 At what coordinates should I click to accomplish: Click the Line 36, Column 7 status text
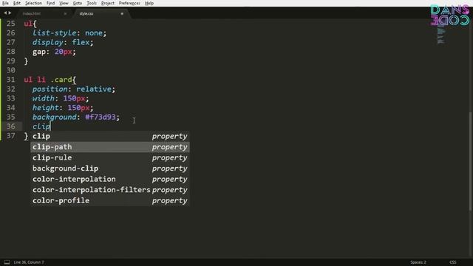tap(29, 262)
